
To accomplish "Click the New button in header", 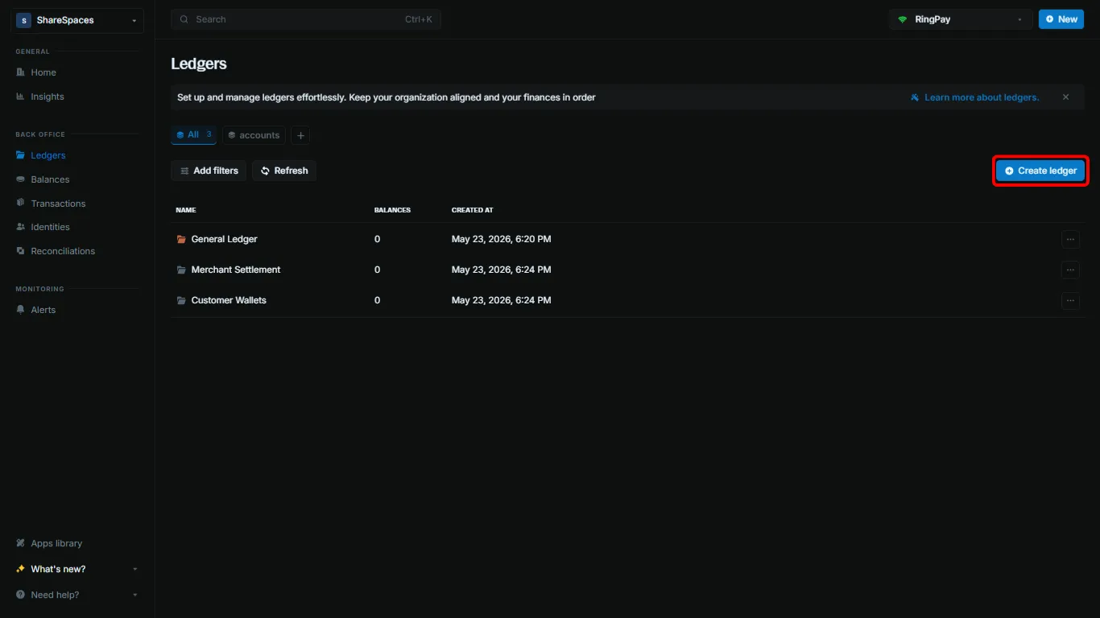I will coord(1061,19).
